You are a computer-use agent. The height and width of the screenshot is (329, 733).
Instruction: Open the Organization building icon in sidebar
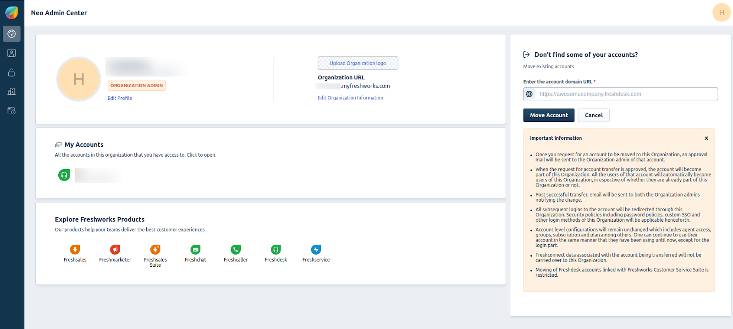point(11,92)
